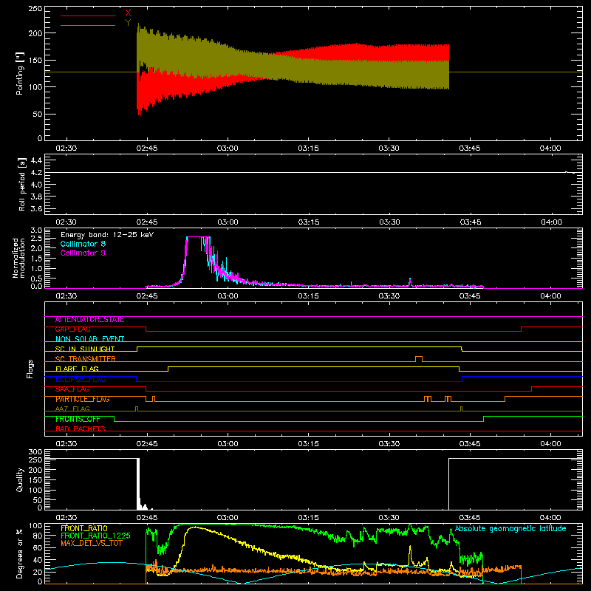This screenshot has width=591, height=591.
Task: Select the olive 'Y' legend letter
Action: pyautogui.click(x=128, y=23)
